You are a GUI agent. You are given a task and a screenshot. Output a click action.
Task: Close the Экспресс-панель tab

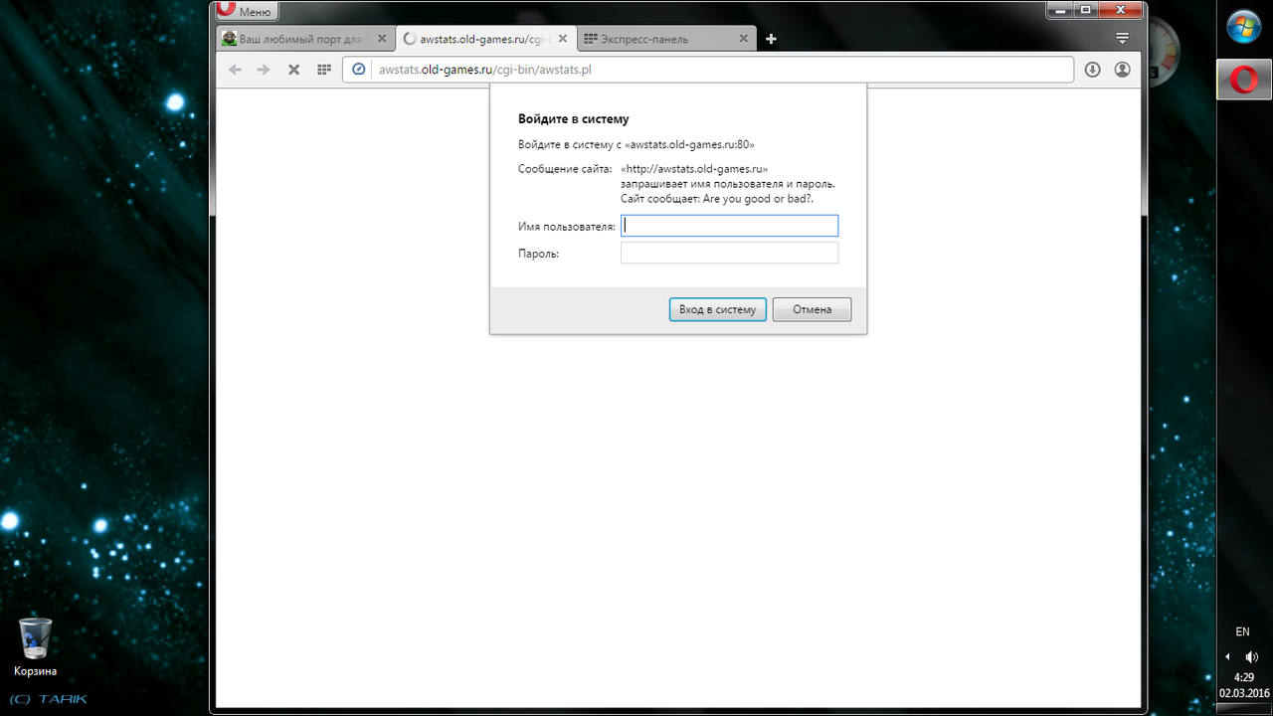742,39
